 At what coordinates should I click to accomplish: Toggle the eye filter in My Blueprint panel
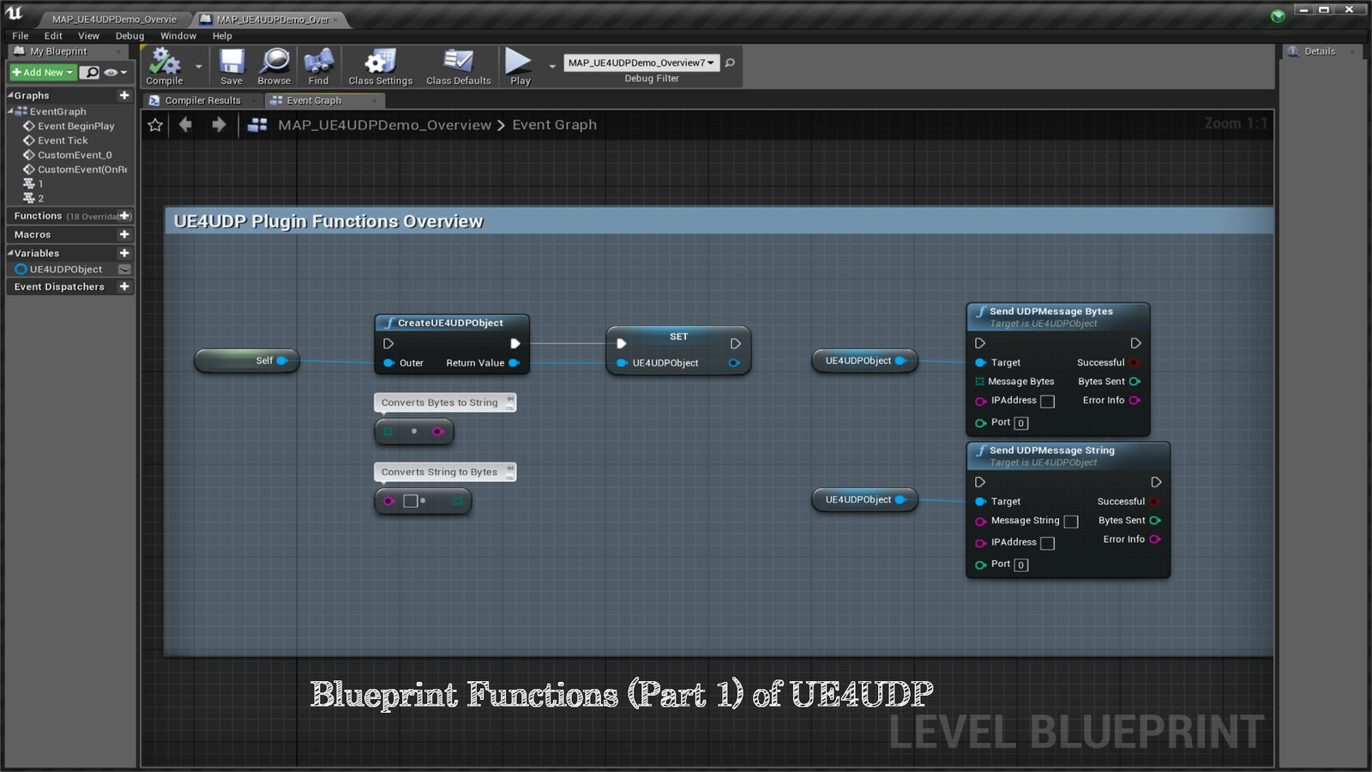tap(112, 73)
